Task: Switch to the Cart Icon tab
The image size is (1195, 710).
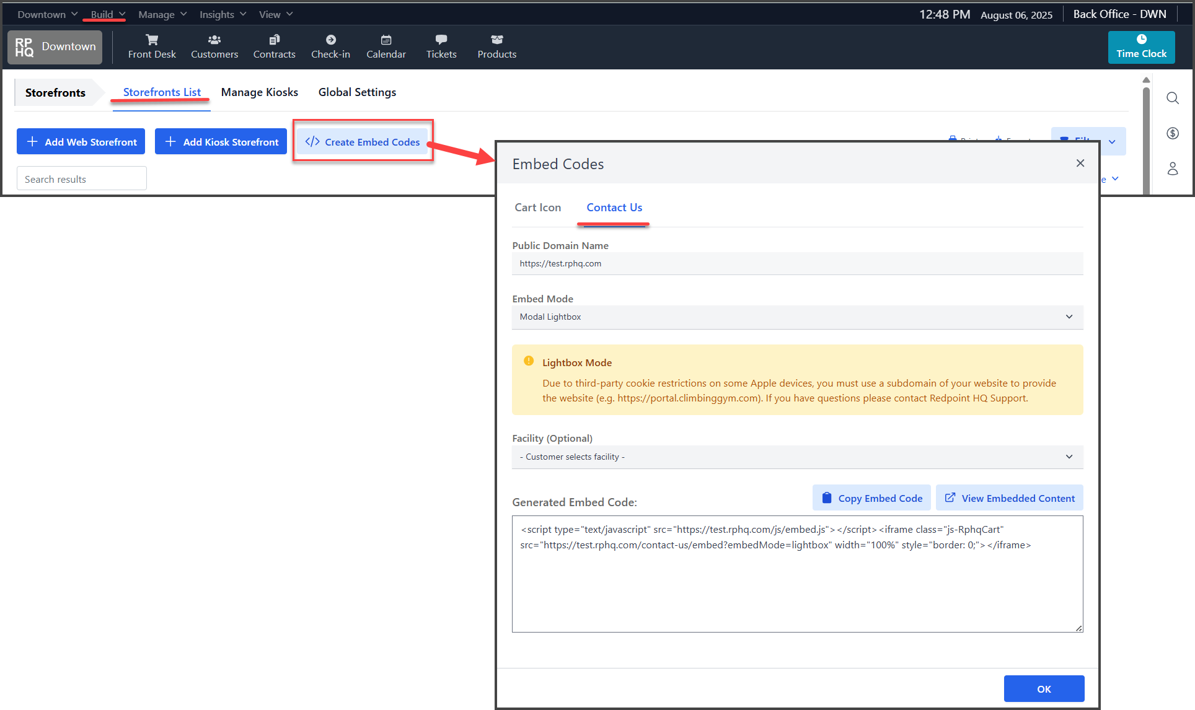Action: click(x=537, y=208)
